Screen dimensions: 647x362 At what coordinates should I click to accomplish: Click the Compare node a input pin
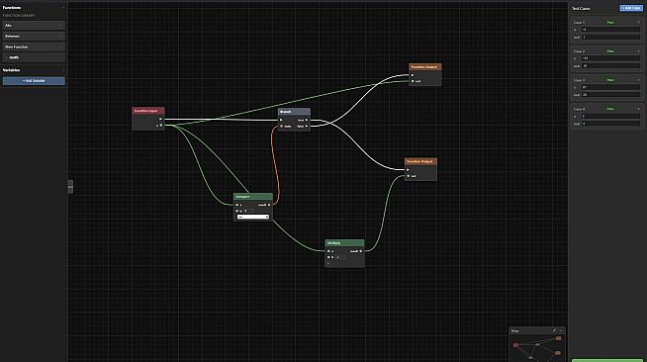click(x=236, y=205)
